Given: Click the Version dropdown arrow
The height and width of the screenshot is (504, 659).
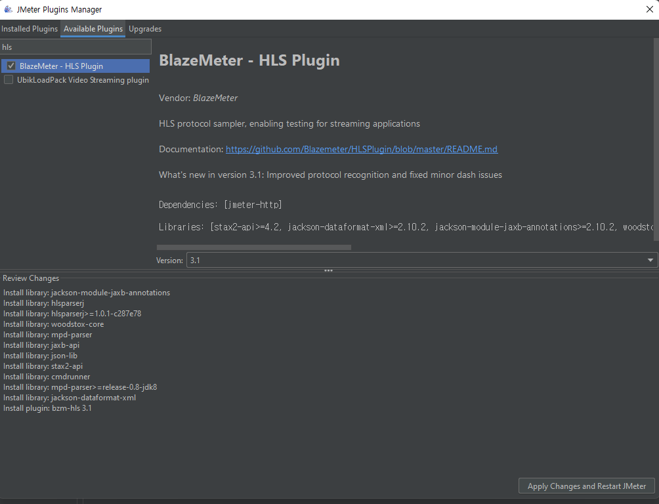Looking at the screenshot, I should tap(650, 260).
